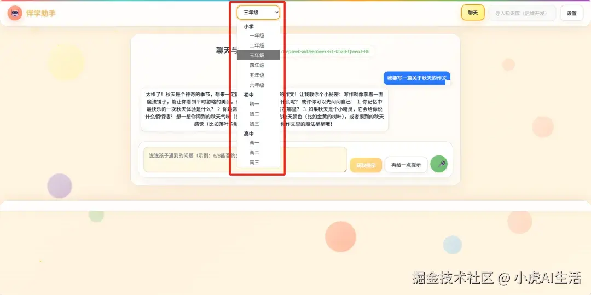Choose 高三 in the grade dropdown
The image size is (591, 295).
pyautogui.click(x=258, y=163)
